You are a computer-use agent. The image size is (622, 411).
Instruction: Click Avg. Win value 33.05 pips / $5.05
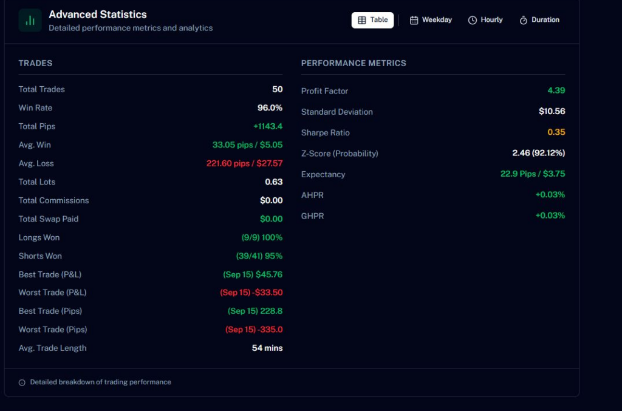[x=248, y=145]
